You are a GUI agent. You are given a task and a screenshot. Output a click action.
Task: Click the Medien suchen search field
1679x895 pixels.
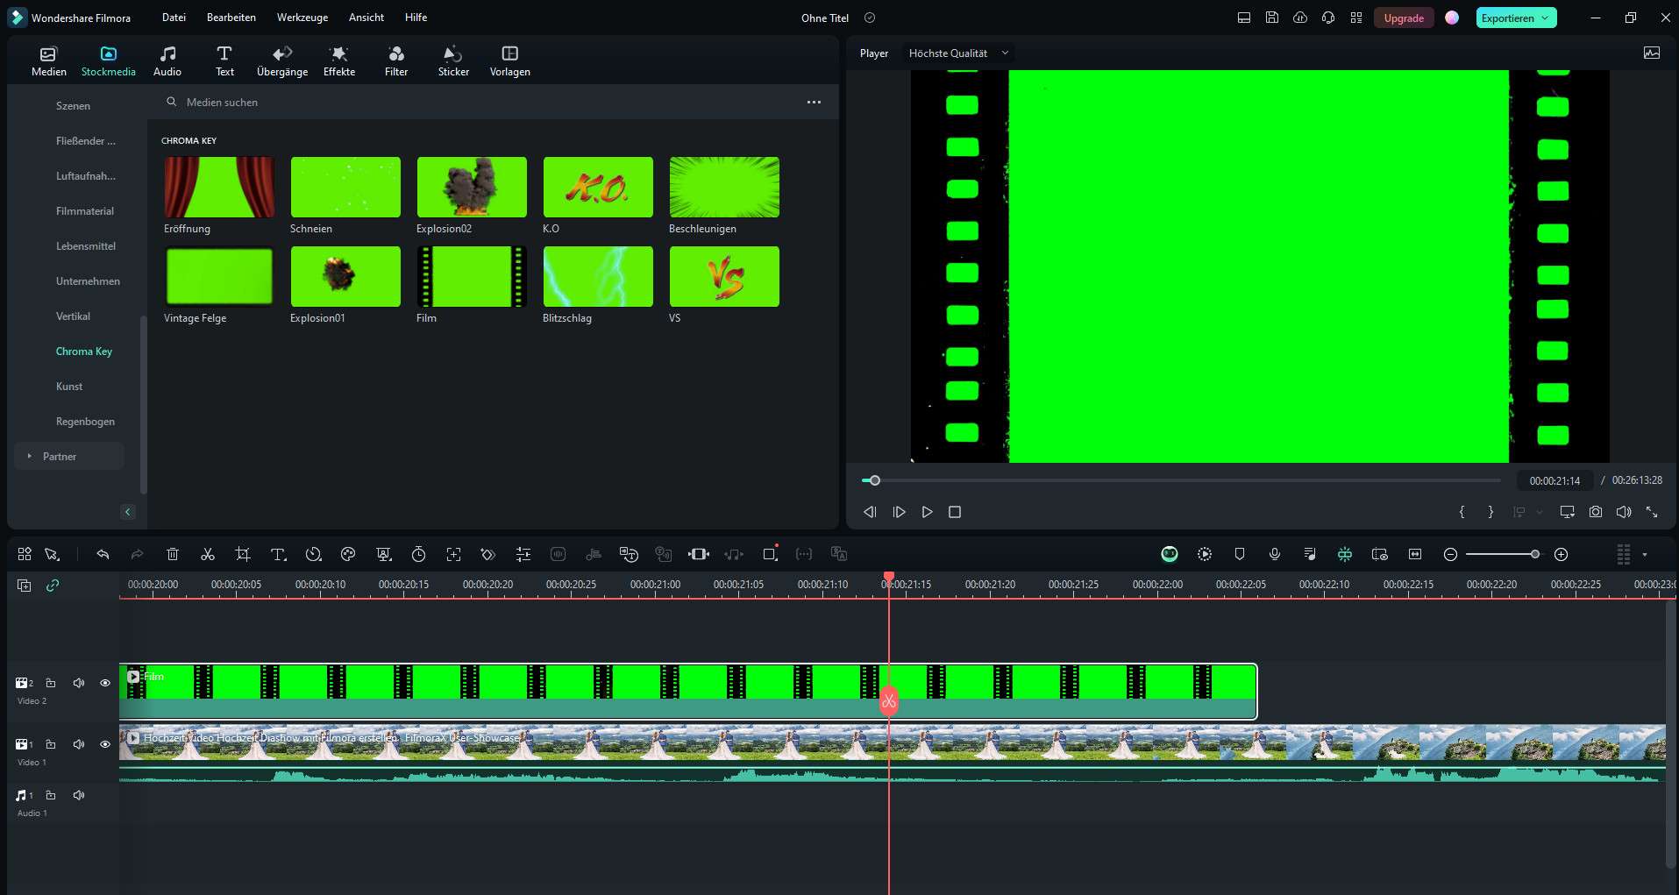[482, 103]
